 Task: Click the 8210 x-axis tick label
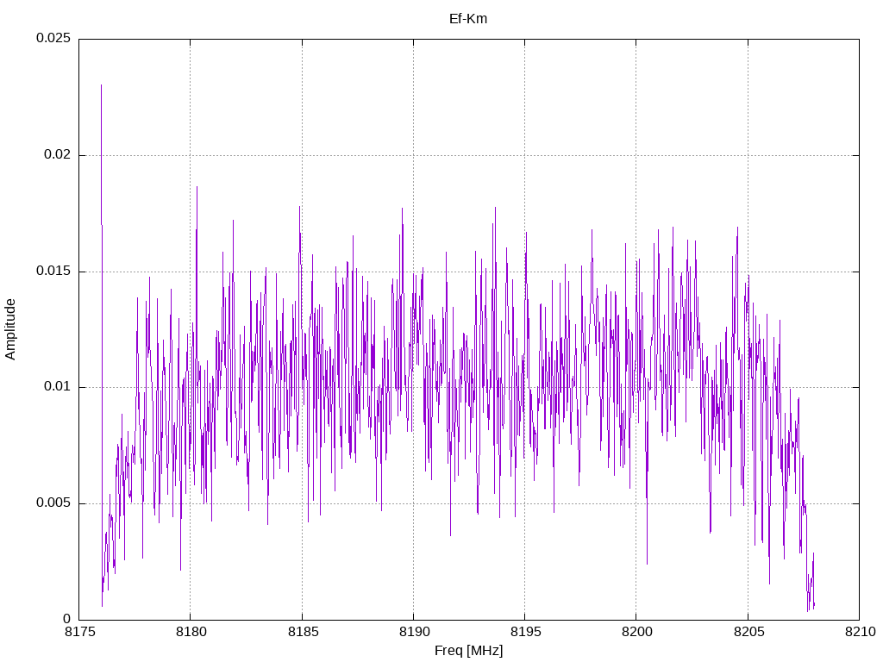(x=860, y=632)
